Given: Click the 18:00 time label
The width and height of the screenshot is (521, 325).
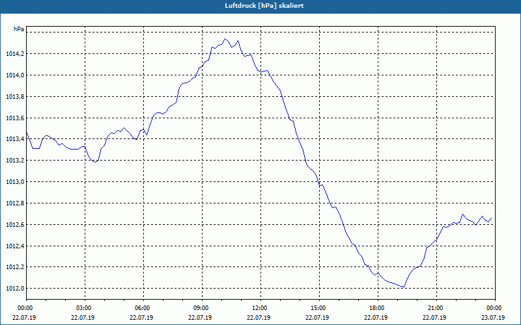Looking at the screenshot, I should point(378,308).
